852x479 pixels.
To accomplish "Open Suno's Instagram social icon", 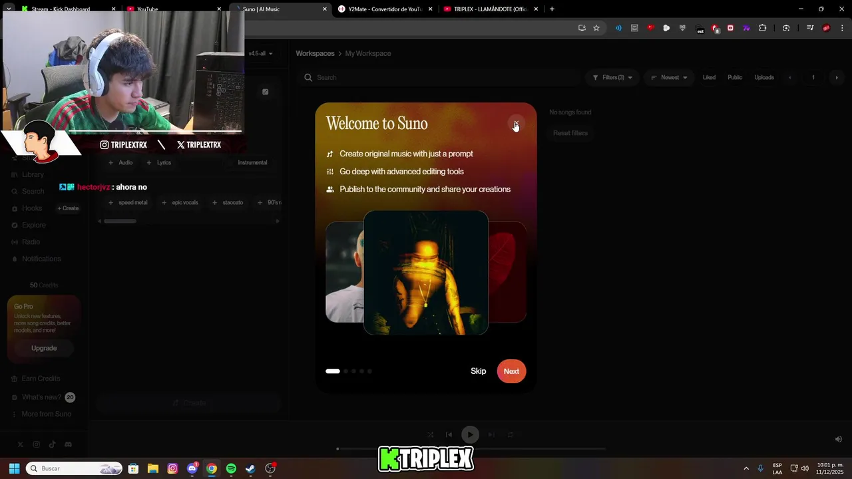I will click(37, 444).
